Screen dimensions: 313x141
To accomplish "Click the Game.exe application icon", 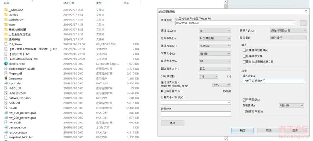I will pos(6,78).
